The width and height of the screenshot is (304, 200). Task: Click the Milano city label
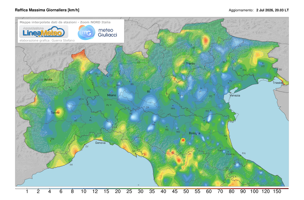click(111, 95)
